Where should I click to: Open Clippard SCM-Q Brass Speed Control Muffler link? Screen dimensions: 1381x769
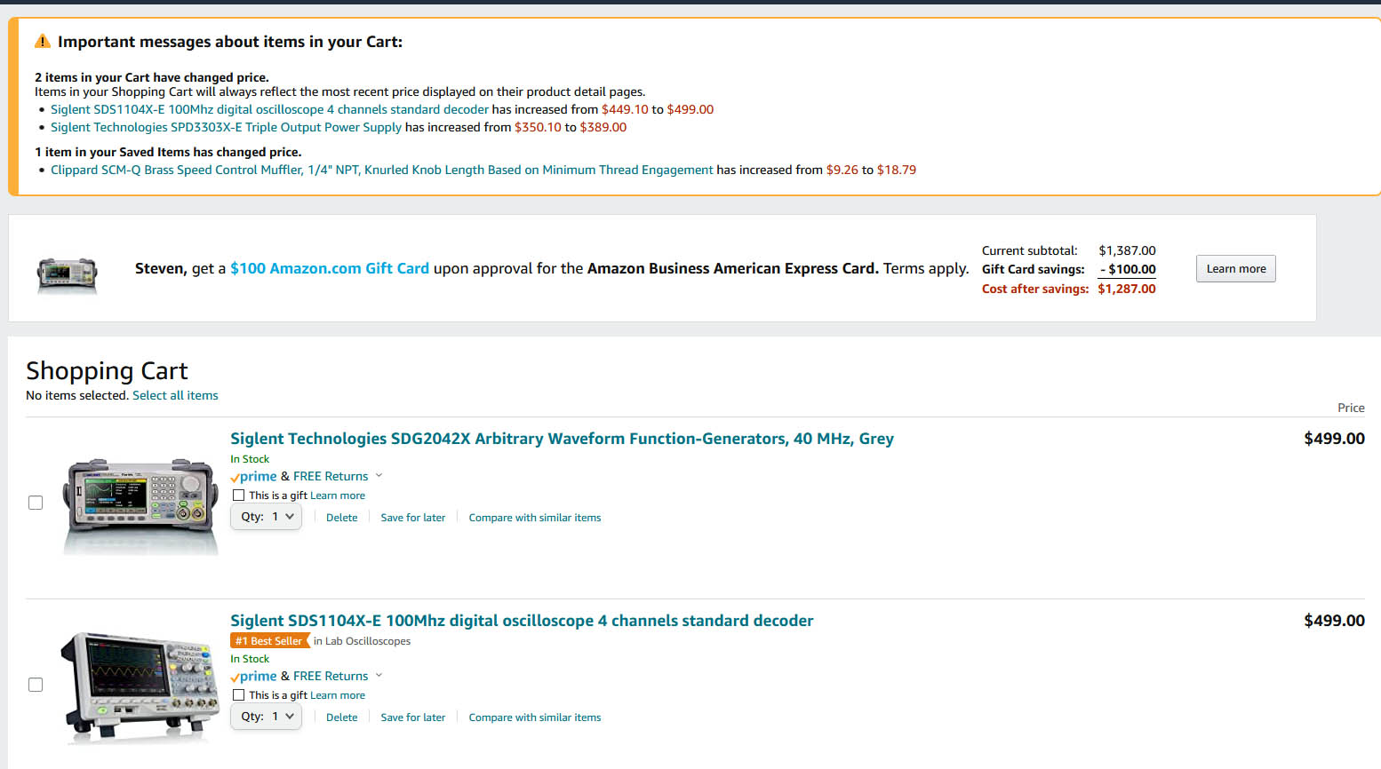click(381, 170)
